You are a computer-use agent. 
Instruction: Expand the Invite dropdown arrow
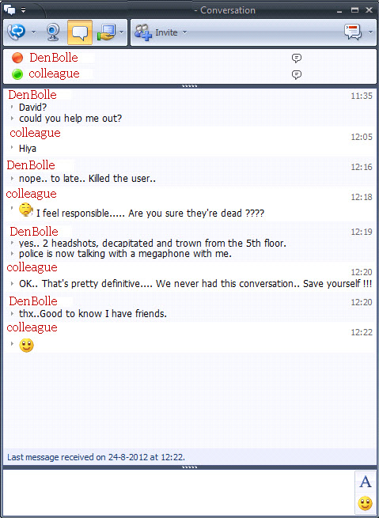184,32
